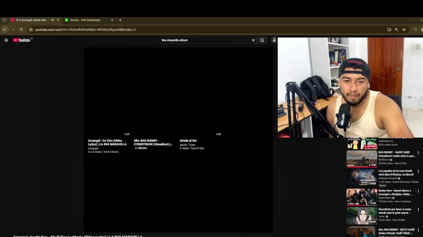Clear the YouTube search box text

point(253,40)
